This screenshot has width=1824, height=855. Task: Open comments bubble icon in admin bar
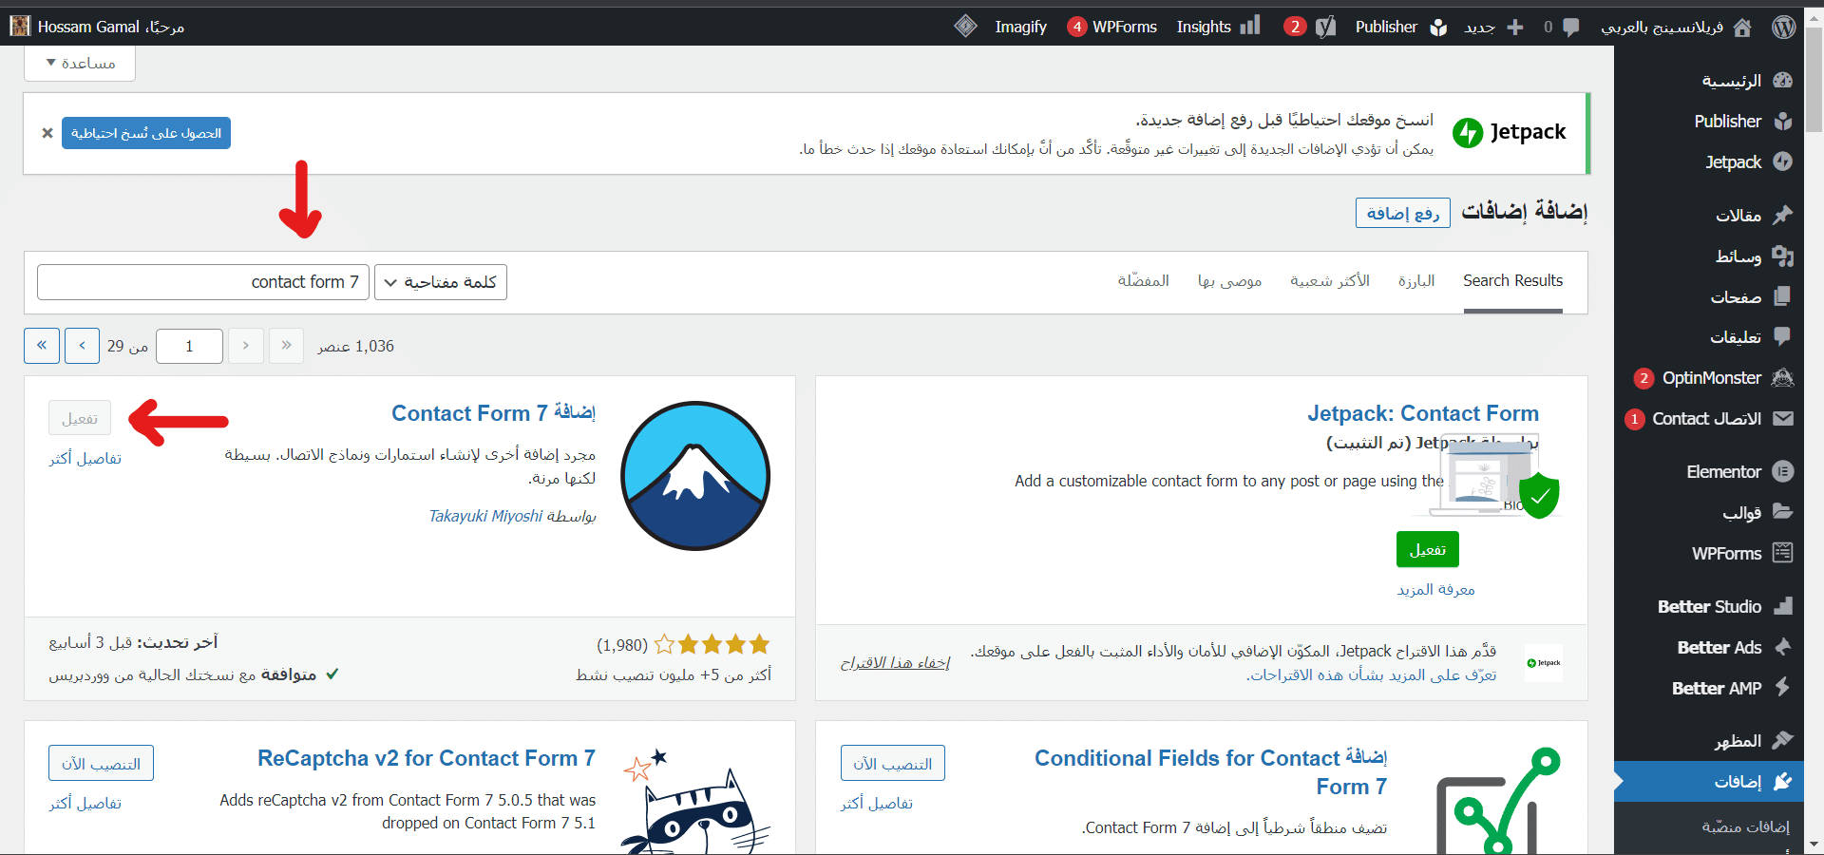[x=1571, y=27]
